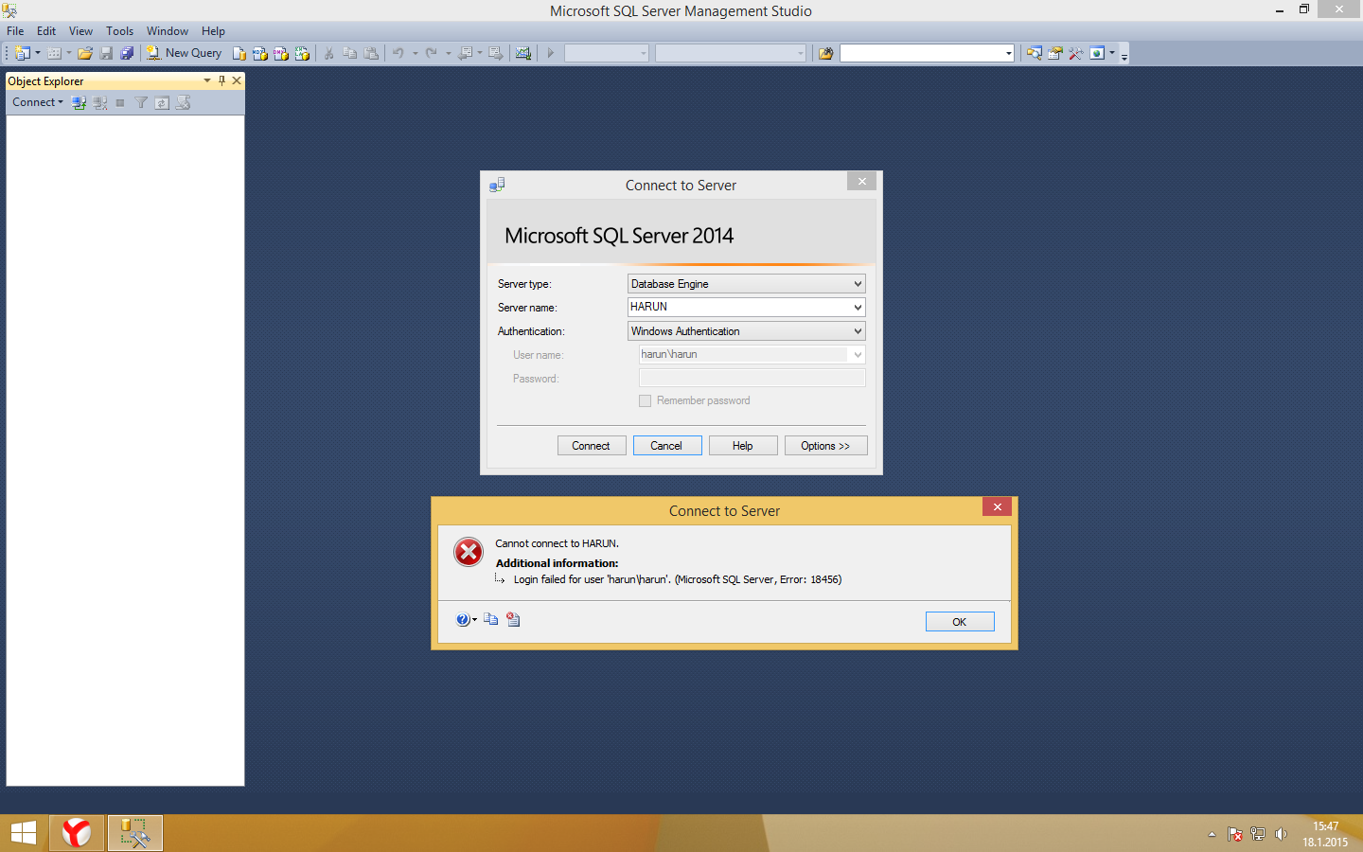Open the View menu

click(x=80, y=31)
